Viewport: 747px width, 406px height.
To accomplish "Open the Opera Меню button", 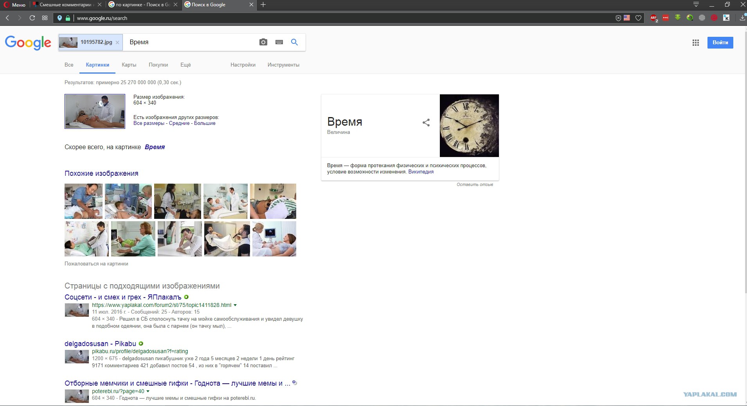I will coord(14,5).
